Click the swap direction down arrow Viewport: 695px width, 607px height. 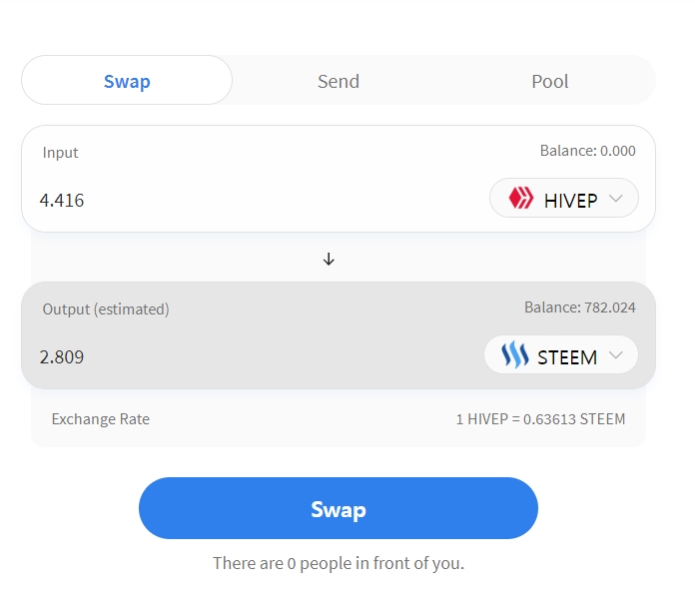coord(329,259)
